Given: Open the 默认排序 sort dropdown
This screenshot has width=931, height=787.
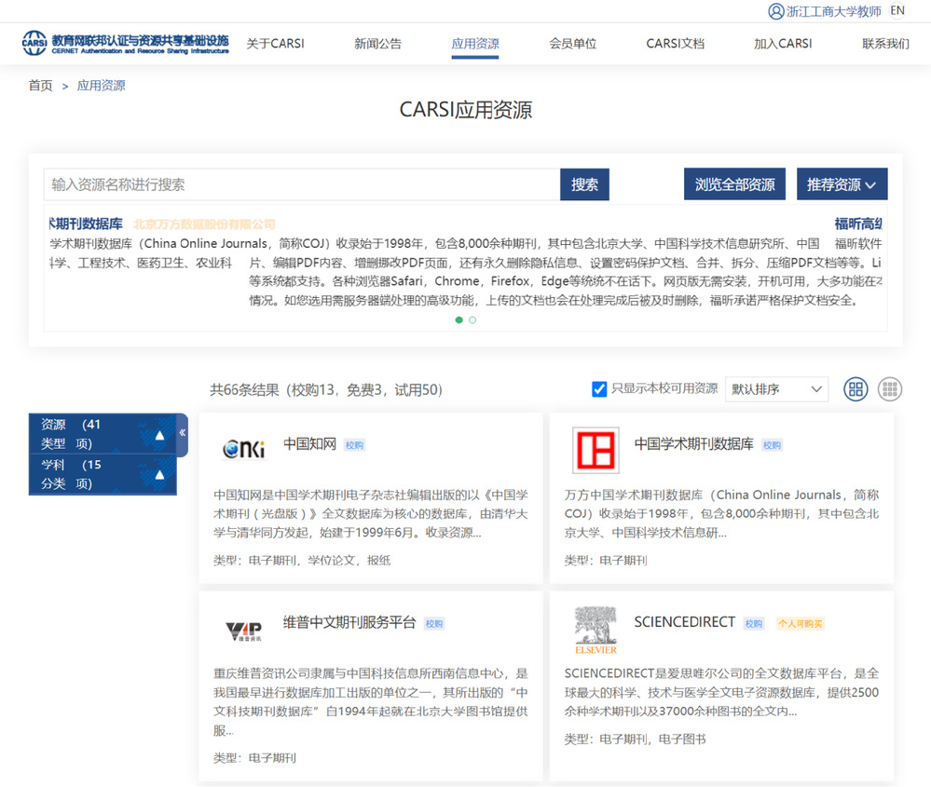Looking at the screenshot, I should 776,389.
